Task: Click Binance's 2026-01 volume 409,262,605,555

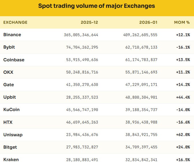Action: tap(140, 35)
